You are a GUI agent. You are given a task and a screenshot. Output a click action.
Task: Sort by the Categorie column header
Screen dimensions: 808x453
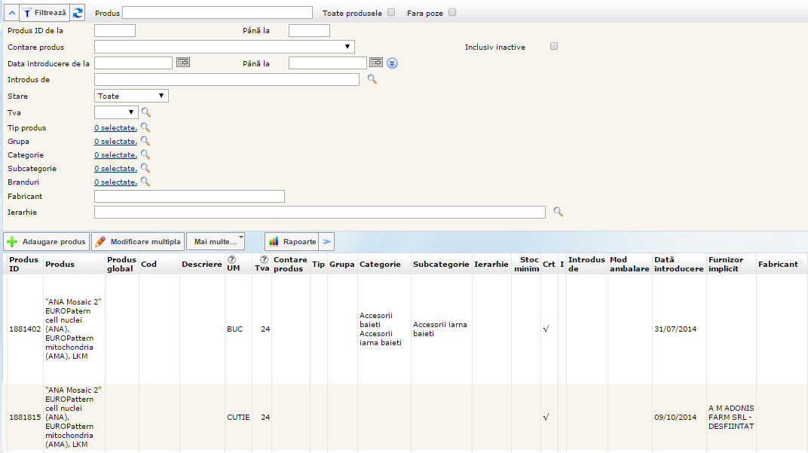click(x=380, y=265)
